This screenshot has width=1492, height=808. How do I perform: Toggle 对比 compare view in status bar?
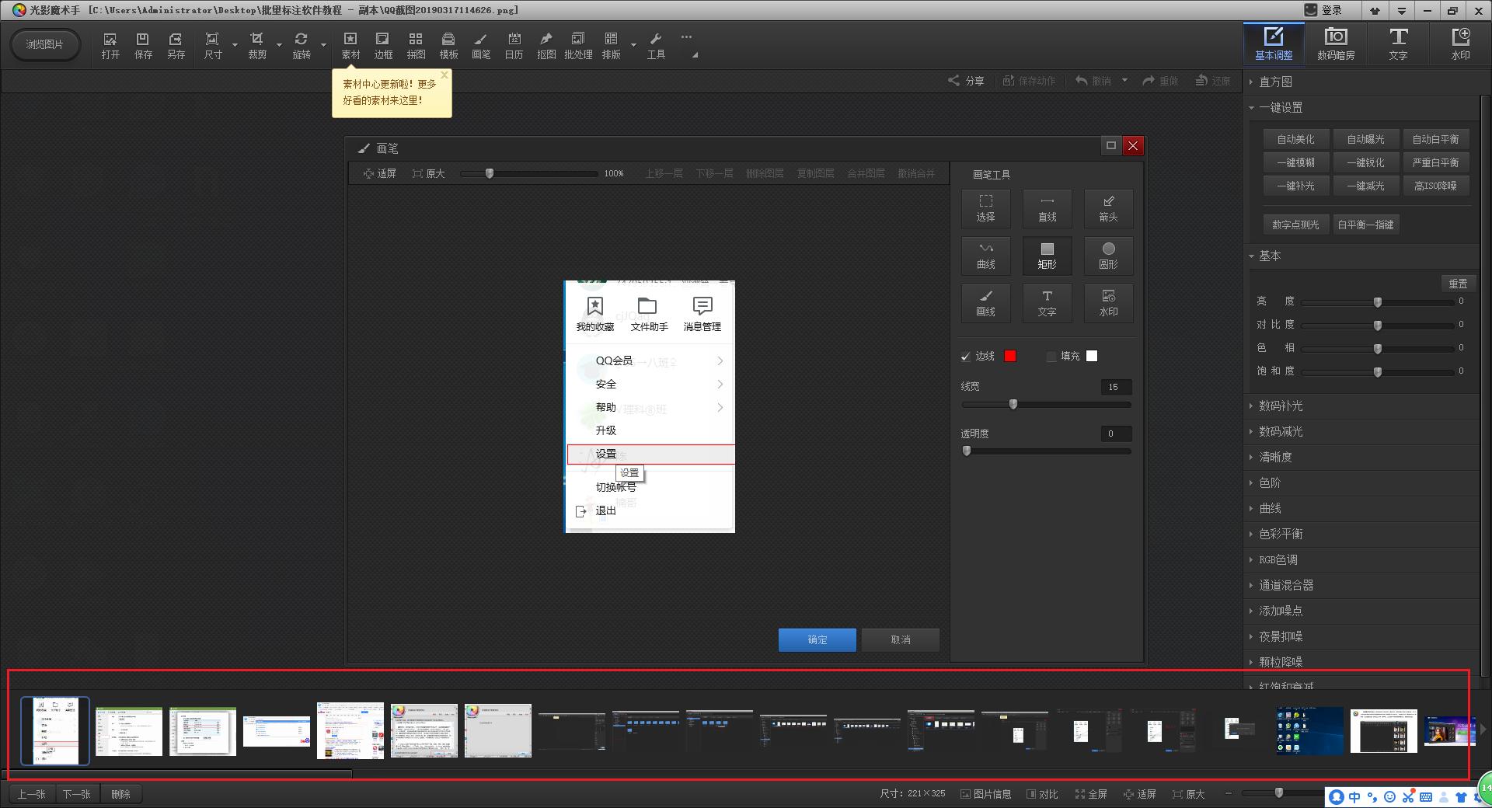click(1042, 794)
